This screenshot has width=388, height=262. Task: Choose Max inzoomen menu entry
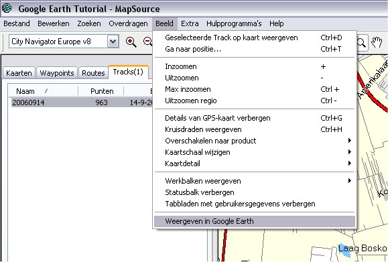click(255, 89)
